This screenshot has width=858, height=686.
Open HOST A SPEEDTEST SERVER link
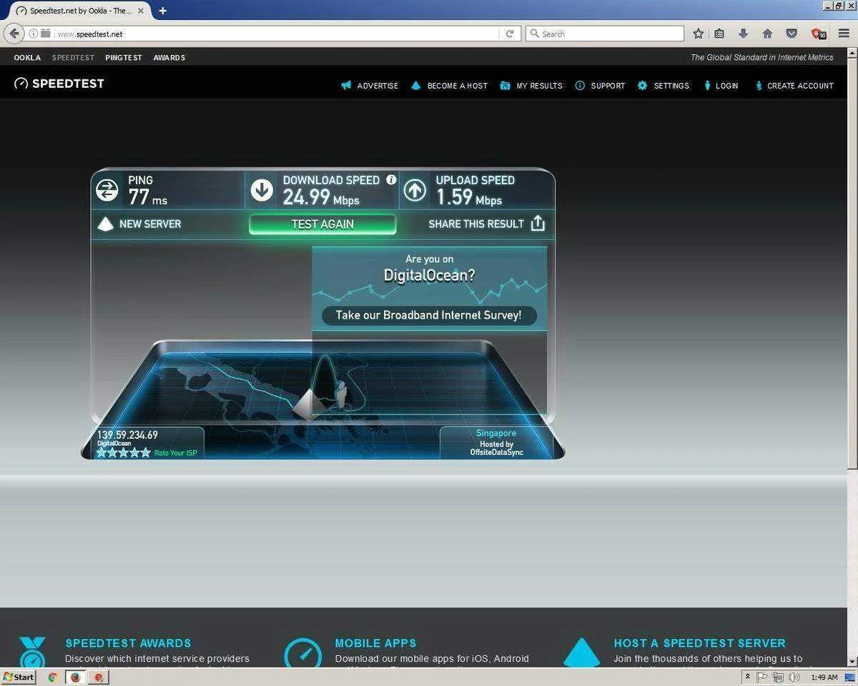pyautogui.click(x=699, y=643)
